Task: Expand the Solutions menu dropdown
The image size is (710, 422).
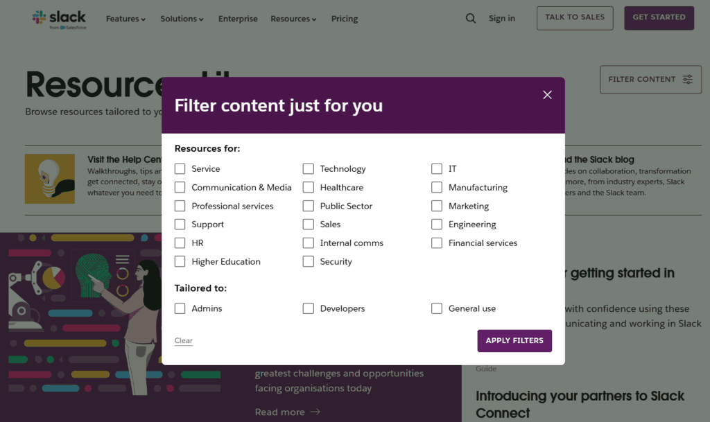Action: click(182, 19)
